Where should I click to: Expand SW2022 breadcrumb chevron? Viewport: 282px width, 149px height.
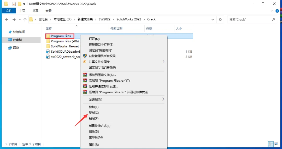pos(114,19)
